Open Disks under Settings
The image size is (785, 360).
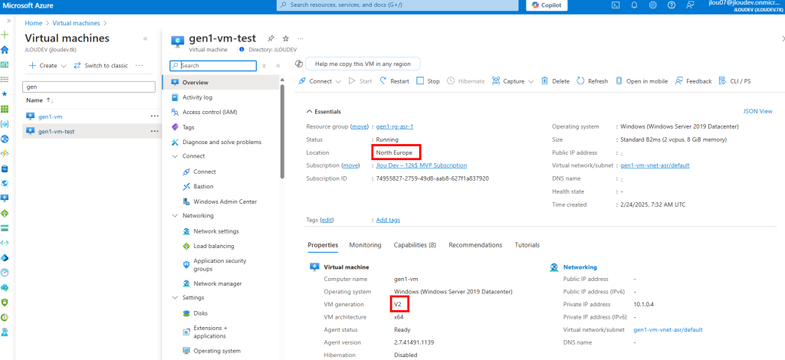[200, 313]
